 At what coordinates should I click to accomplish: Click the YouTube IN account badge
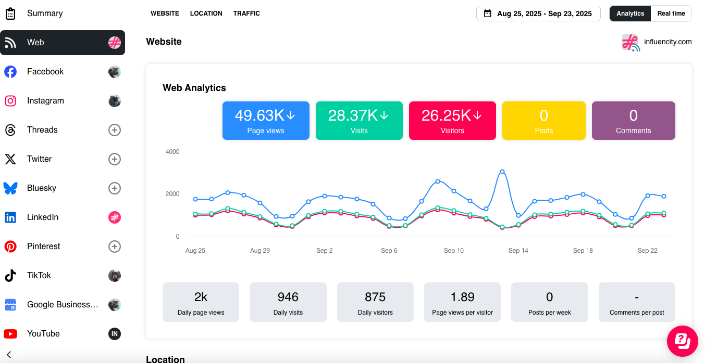[115, 334]
